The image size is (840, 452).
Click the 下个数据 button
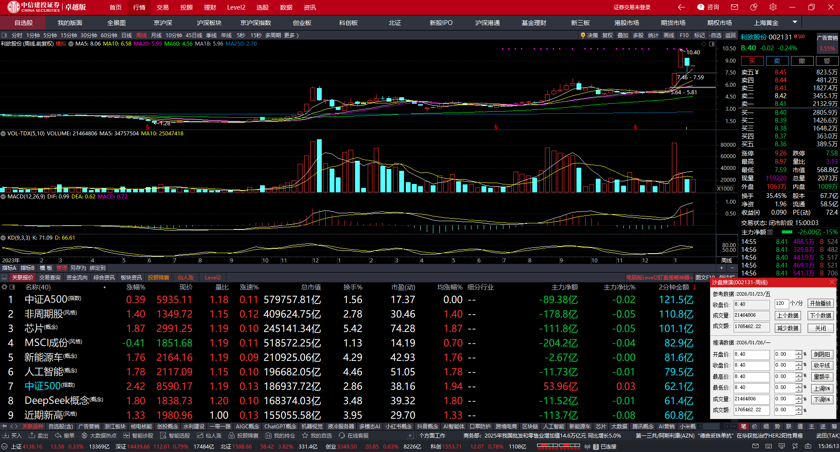[x=821, y=316]
